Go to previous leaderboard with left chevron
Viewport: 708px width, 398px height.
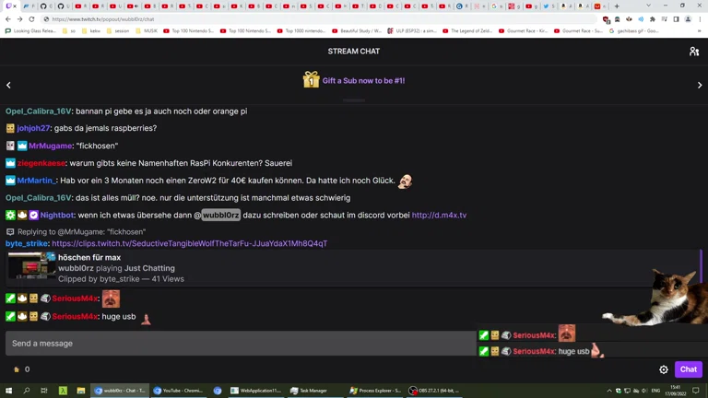pyautogui.click(x=9, y=85)
